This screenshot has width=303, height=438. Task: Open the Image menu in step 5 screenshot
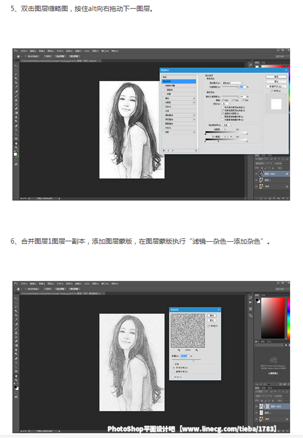[x=42, y=51]
